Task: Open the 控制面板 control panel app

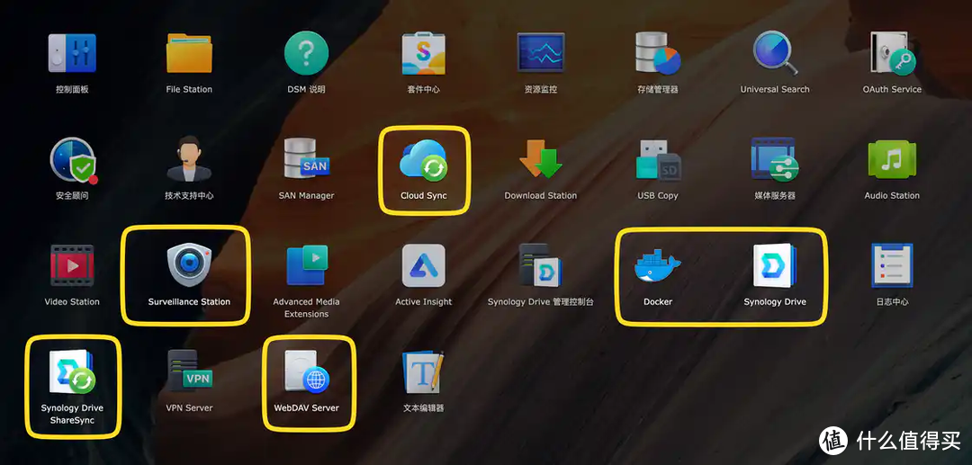Action: pyautogui.click(x=72, y=54)
